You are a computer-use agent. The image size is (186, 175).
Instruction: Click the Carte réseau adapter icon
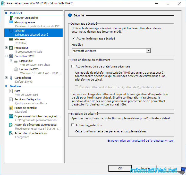coord(11,78)
